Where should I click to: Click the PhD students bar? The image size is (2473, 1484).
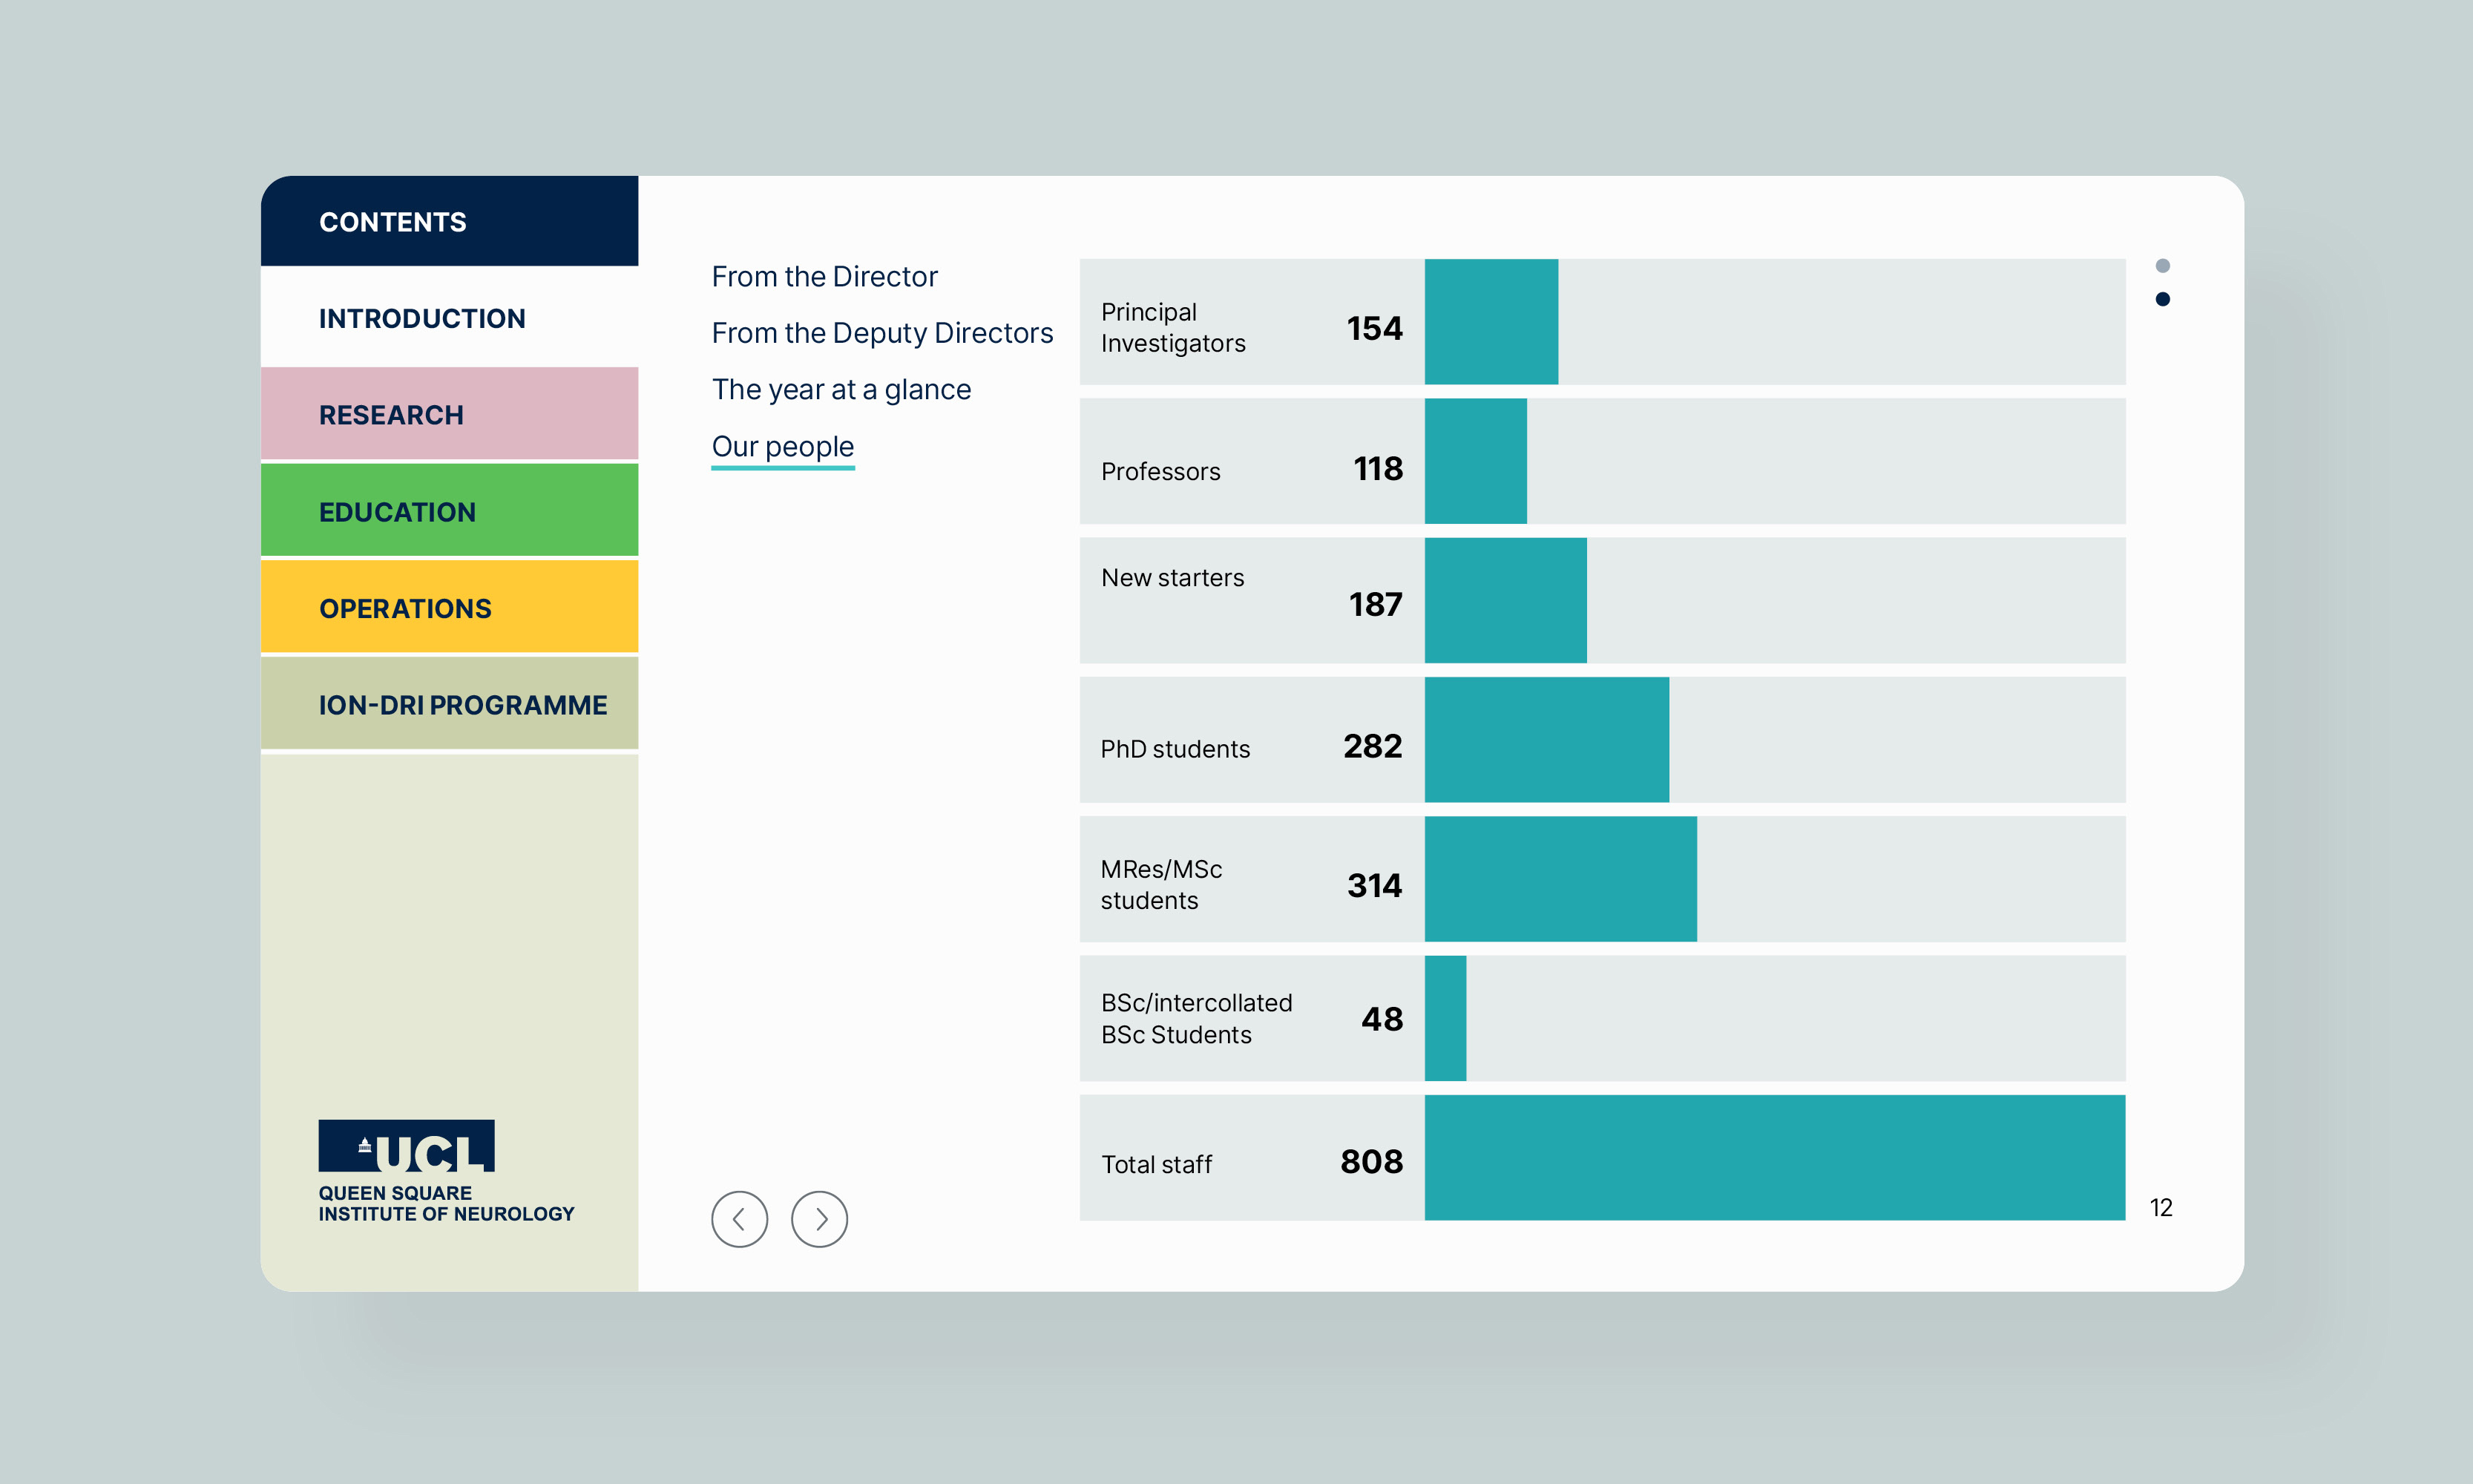(x=1546, y=740)
